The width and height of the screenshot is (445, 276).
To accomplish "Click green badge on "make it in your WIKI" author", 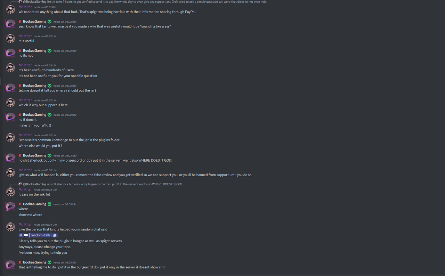I will 49,115.
